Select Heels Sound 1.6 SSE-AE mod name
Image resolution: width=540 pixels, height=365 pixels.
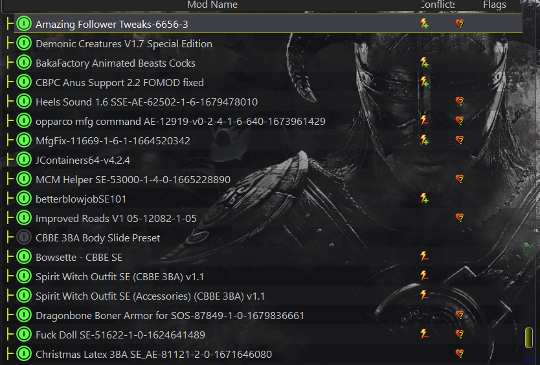click(146, 102)
